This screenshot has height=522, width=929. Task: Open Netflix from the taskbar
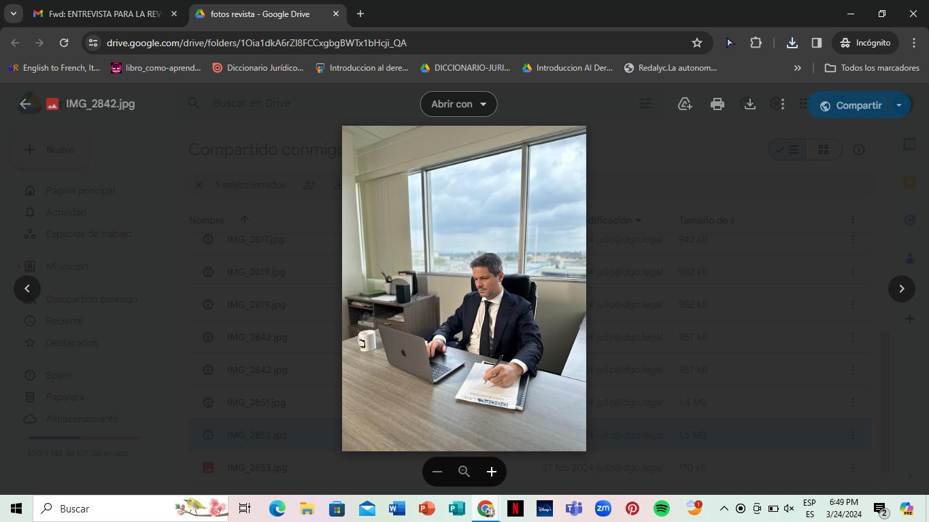515,508
